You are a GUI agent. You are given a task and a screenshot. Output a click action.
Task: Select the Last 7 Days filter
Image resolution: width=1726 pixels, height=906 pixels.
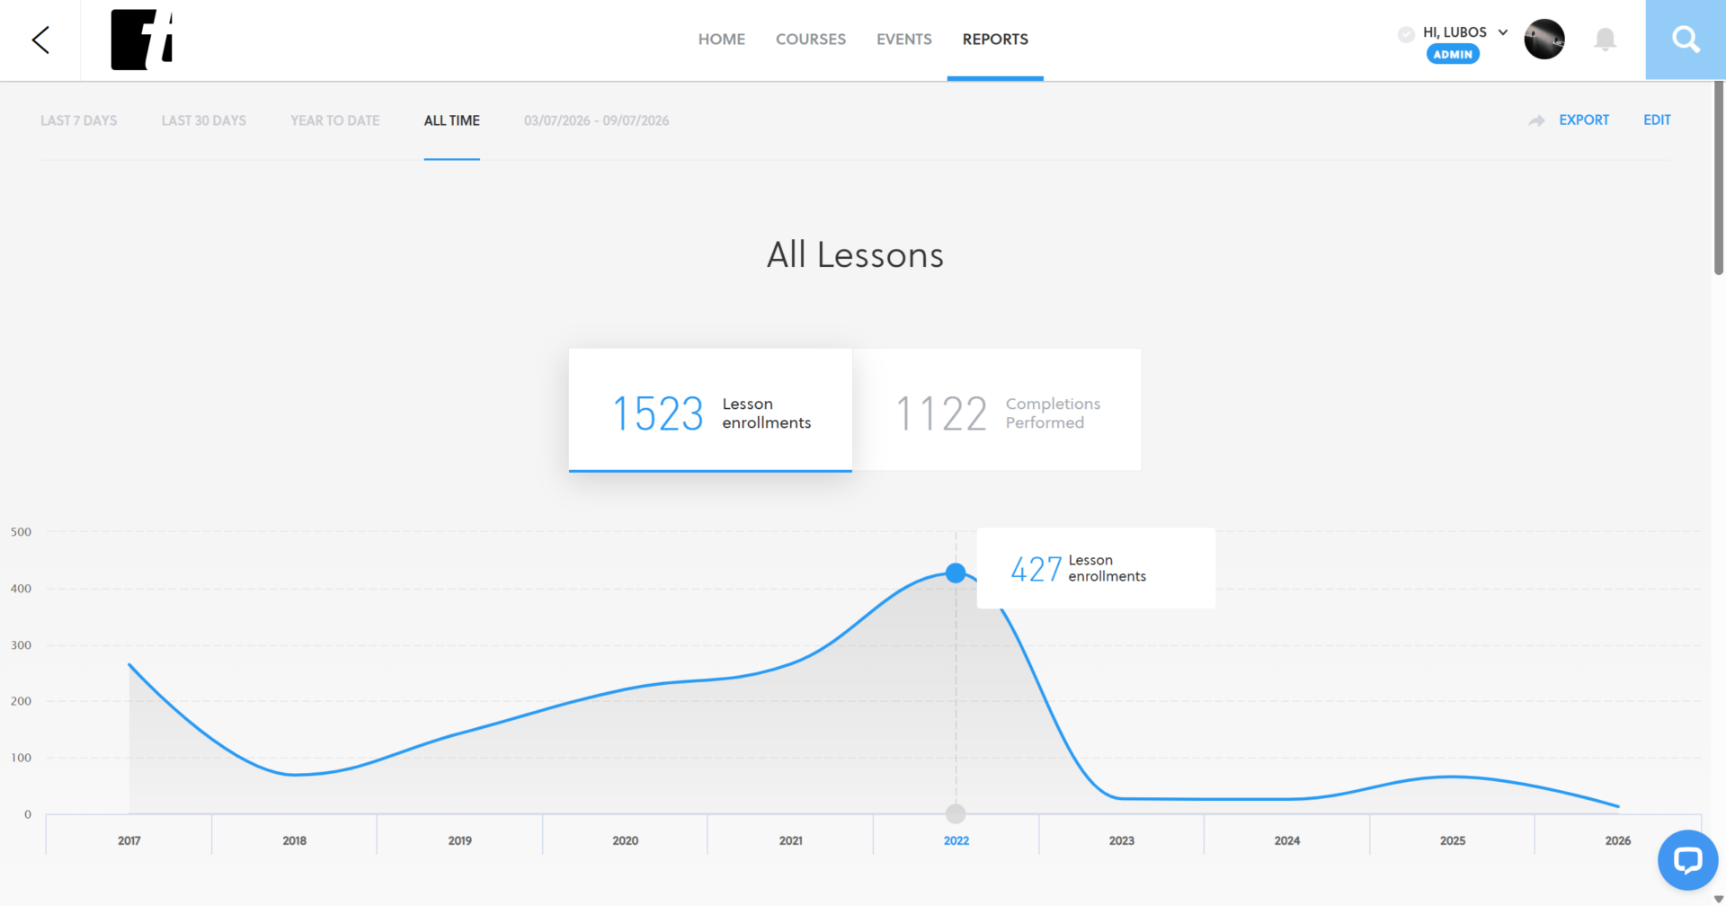pyautogui.click(x=78, y=120)
